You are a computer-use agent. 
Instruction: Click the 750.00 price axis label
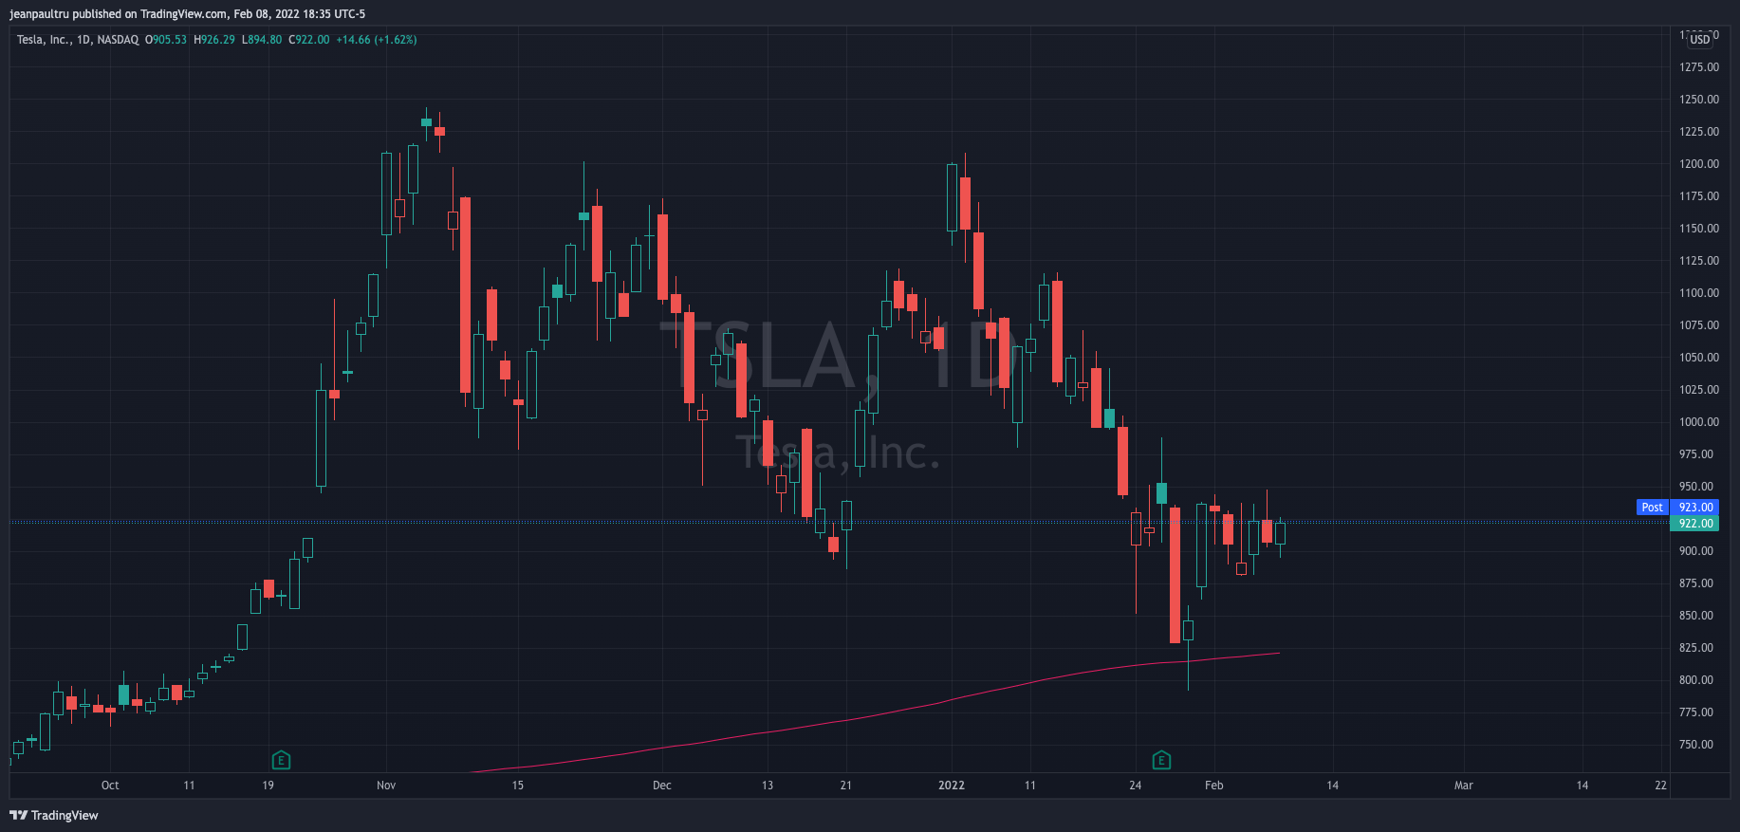[x=1695, y=745]
